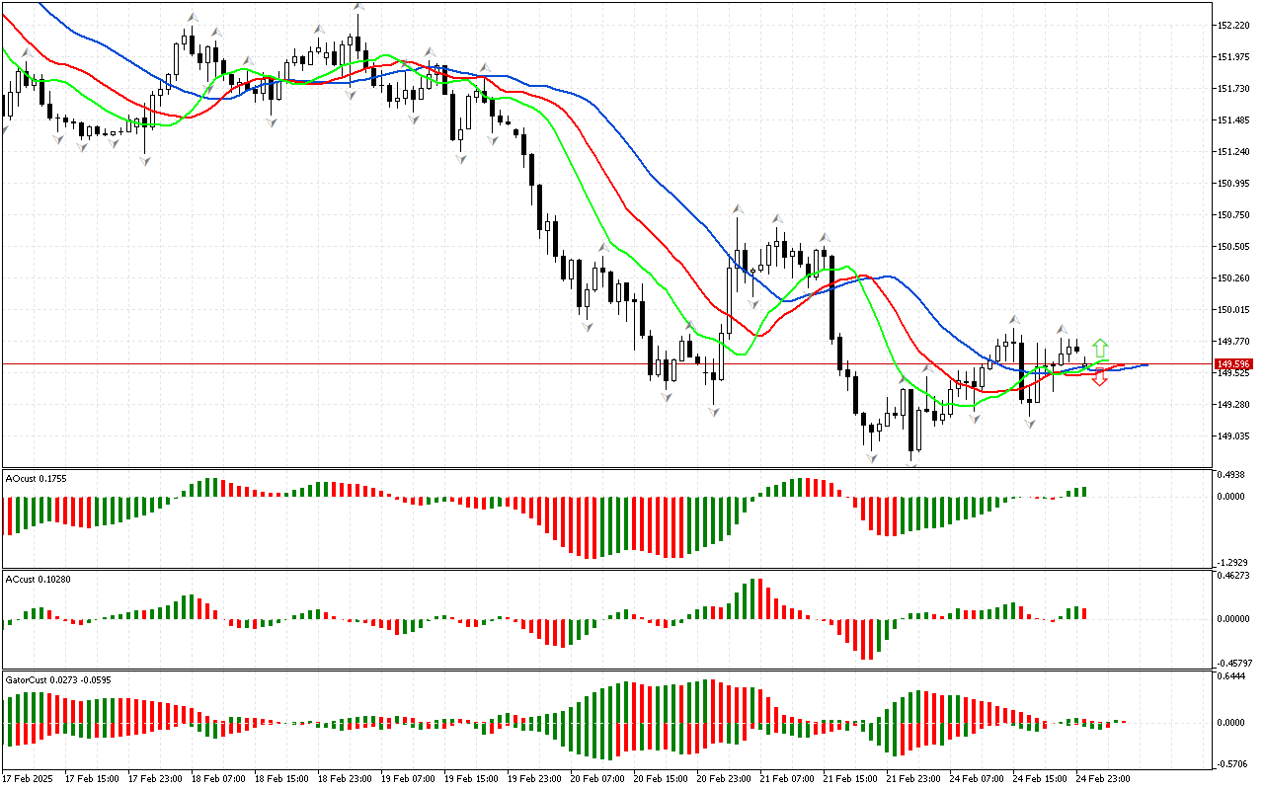Click the 151.730 price scale label

1234,89
